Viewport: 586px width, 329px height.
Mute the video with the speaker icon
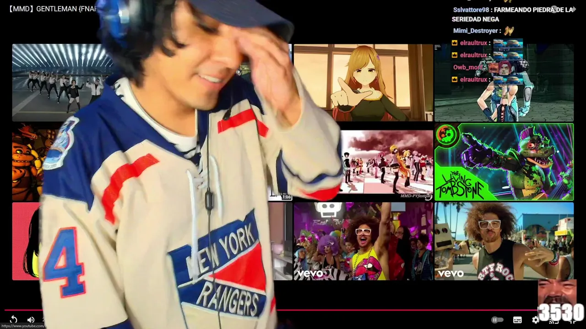point(31,320)
